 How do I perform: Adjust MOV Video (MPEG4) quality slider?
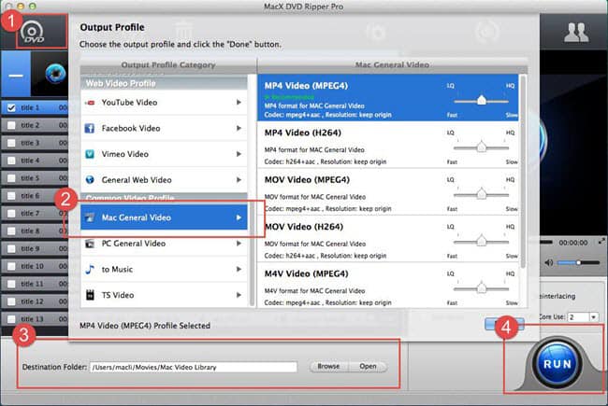coord(481,194)
